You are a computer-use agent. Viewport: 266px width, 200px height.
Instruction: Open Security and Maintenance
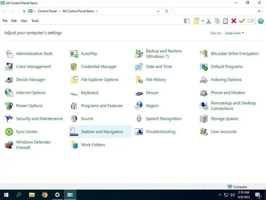34,119
